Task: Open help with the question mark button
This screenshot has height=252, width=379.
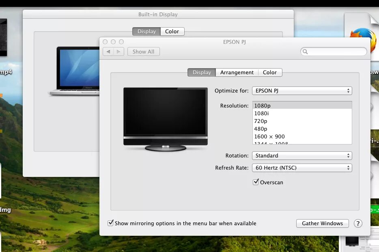Action: pyautogui.click(x=358, y=224)
